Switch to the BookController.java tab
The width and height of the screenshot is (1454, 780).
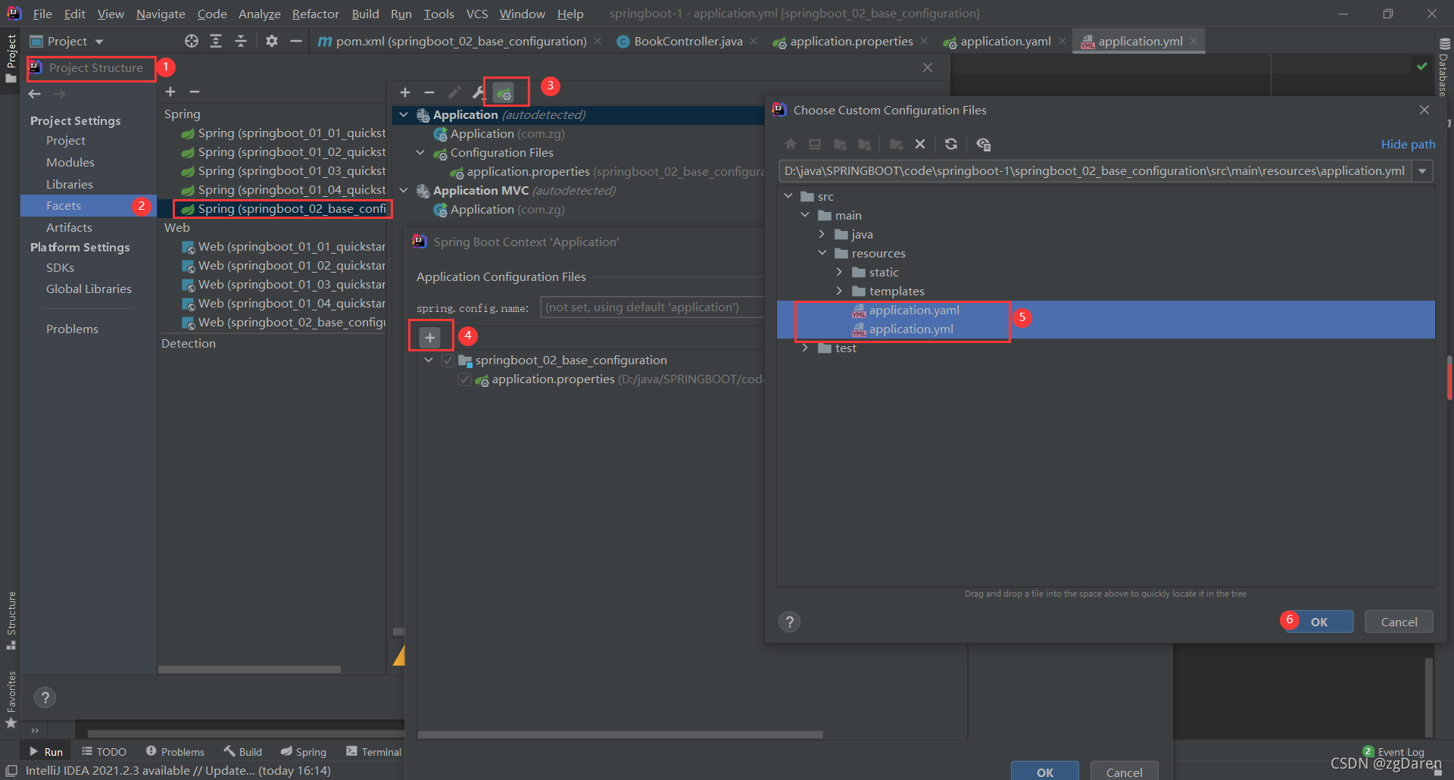coord(688,41)
